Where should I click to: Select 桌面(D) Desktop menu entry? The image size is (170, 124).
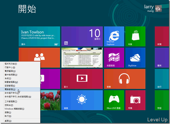click(20, 121)
